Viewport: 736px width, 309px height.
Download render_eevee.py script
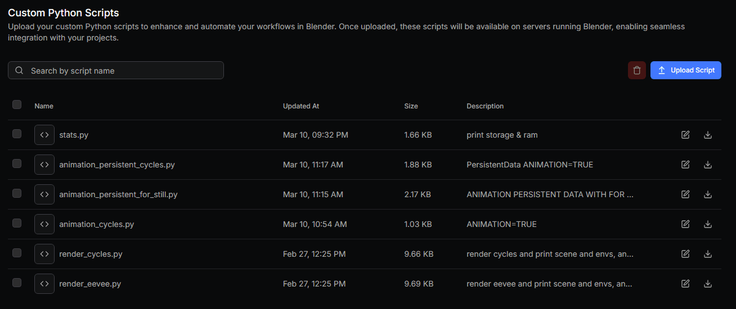(x=708, y=284)
